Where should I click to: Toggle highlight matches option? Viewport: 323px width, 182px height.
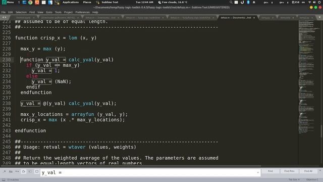[37, 171]
